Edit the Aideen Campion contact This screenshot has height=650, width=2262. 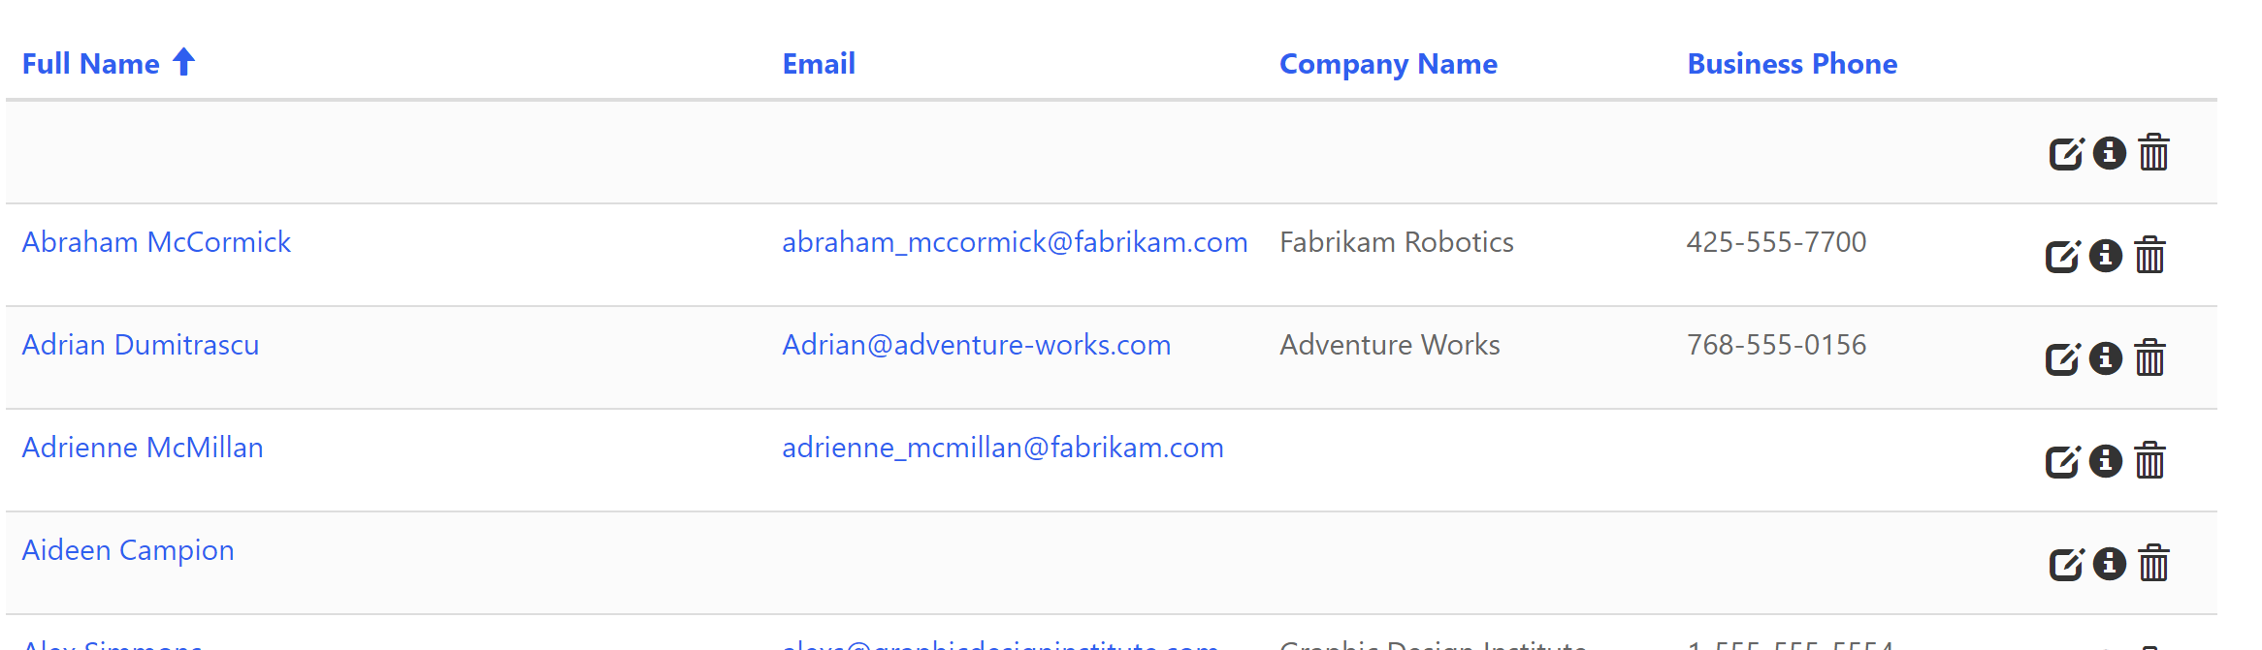coord(2067,565)
